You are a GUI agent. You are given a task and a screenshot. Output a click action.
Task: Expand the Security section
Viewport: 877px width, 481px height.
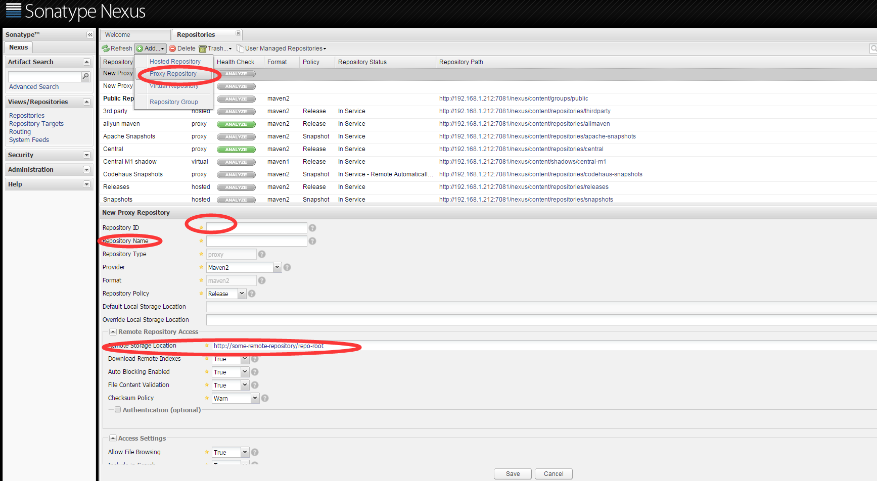point(86,155)
